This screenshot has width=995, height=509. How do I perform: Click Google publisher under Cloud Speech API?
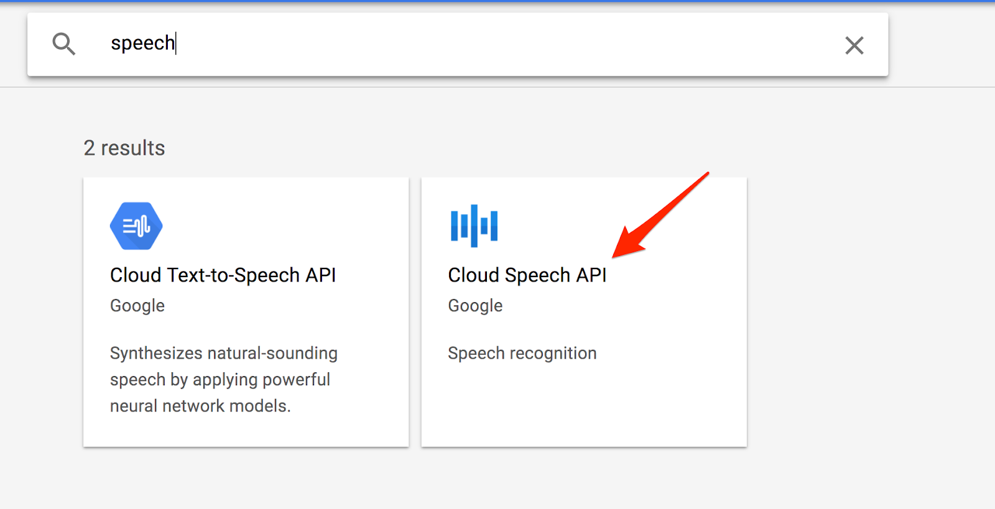tap(475, 306)
